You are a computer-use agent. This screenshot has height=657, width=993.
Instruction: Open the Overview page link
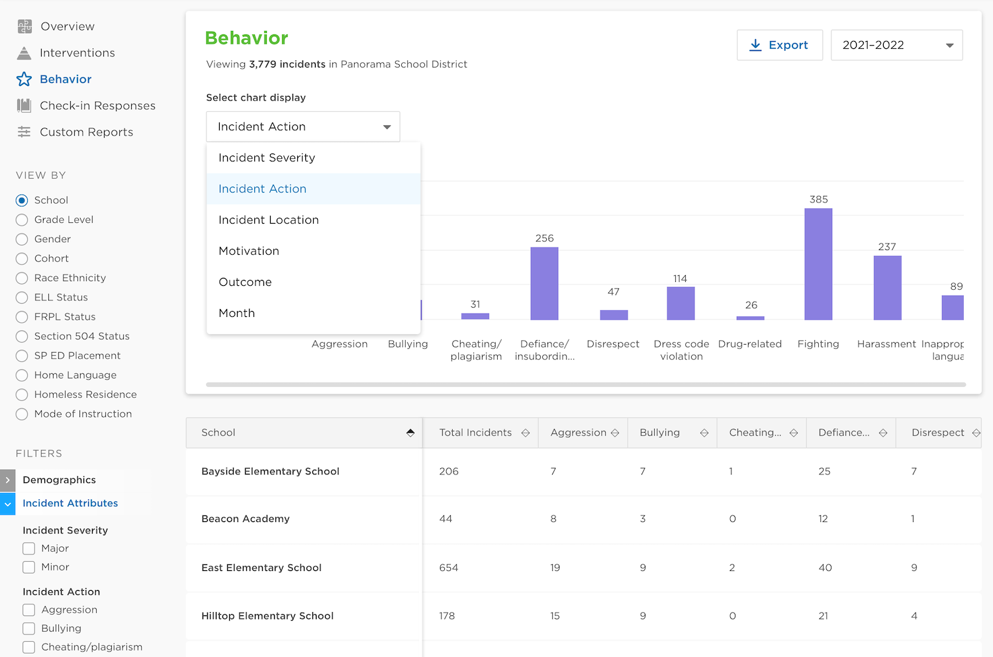[x=68, y=26]
